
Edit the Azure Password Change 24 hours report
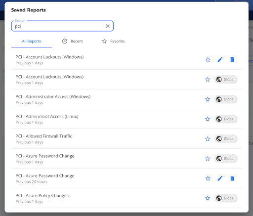tap(220, 178)
